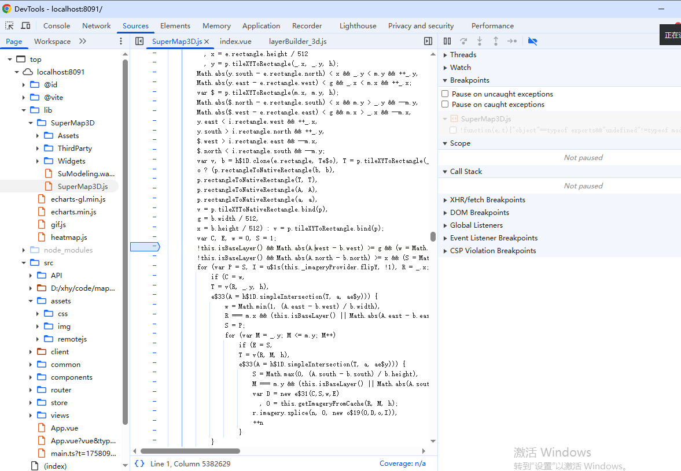Step over next function call icon
Image resolution: width=681 pixels, height=471 pixels.
pyautogui.click(x=463, y=41)
